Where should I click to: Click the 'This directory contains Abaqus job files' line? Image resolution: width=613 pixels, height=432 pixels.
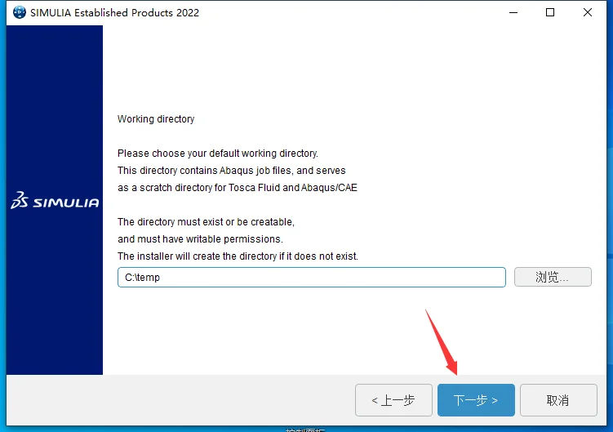(232, 171)
